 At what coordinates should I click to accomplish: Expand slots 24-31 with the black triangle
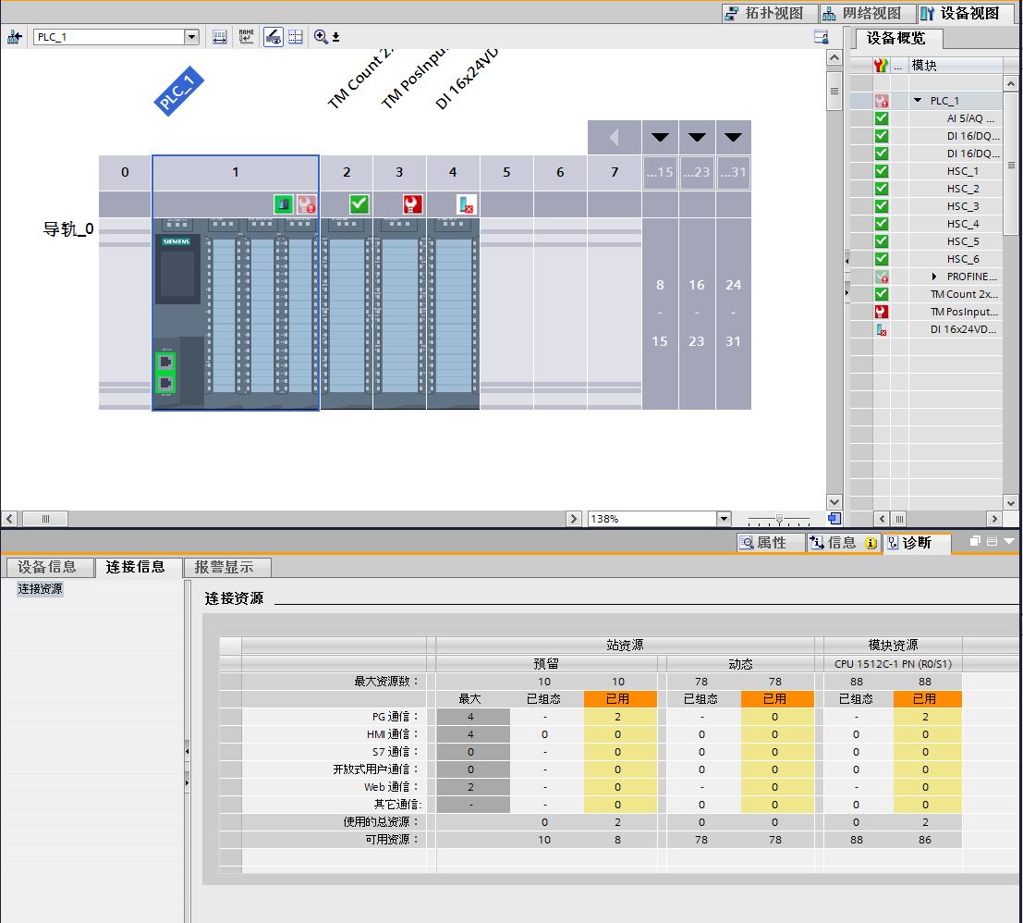734,137
